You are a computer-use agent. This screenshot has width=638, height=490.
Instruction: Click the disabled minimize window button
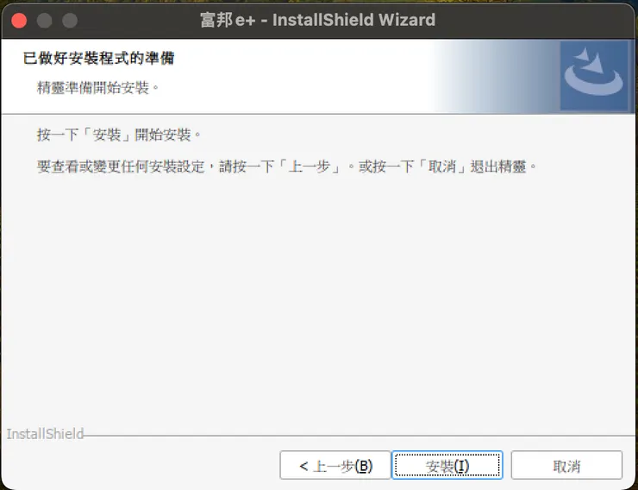[44, 20]
